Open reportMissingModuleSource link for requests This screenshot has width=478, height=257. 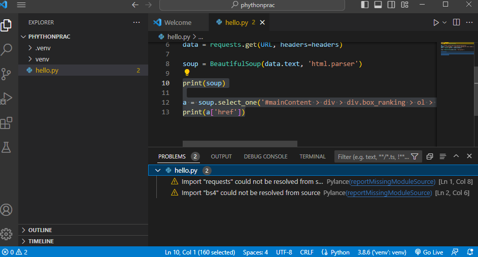[x=392, y=182]
